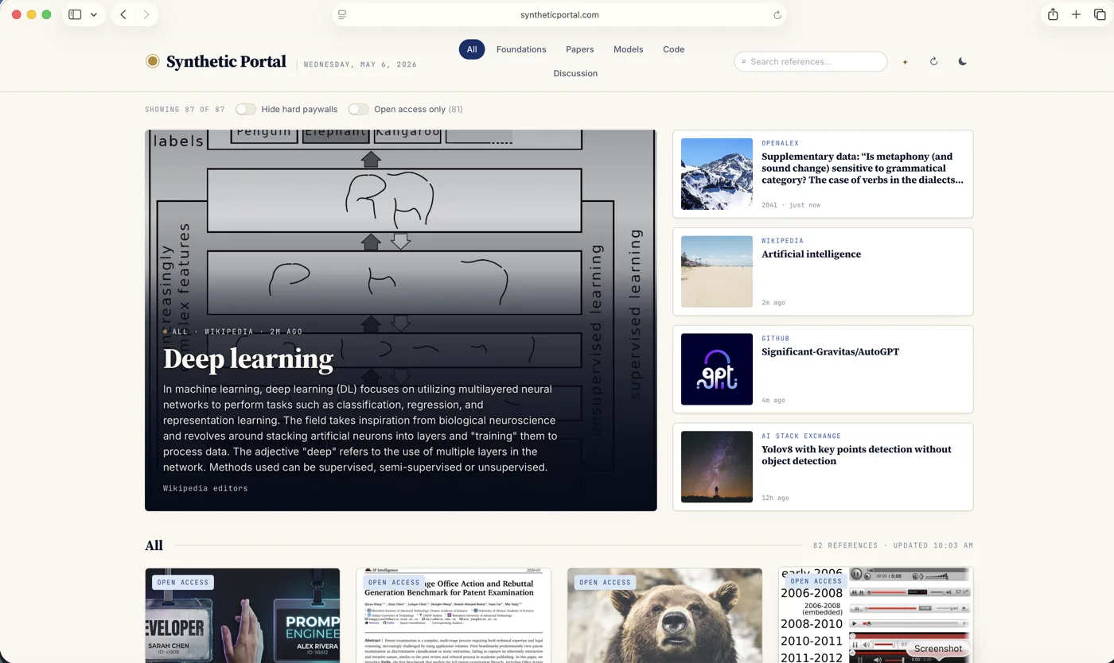
Task: Open the media player timeline card image
Action: (x=875, y=615)
